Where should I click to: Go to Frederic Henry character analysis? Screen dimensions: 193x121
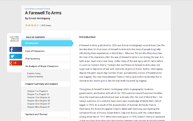(x=34, y=74)
